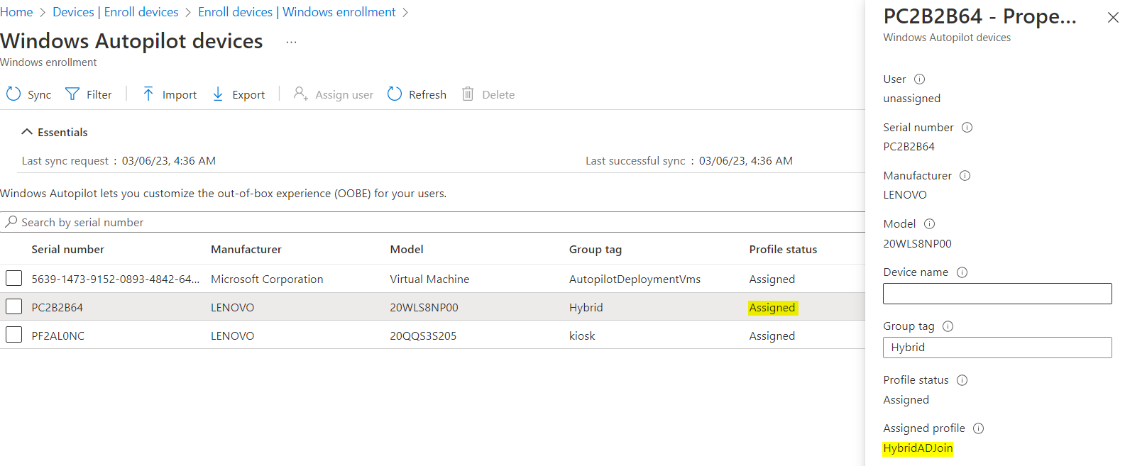Open the Filter funnel icon
The height and width of the screenshot is (466, 1125).
click(72, 94)
